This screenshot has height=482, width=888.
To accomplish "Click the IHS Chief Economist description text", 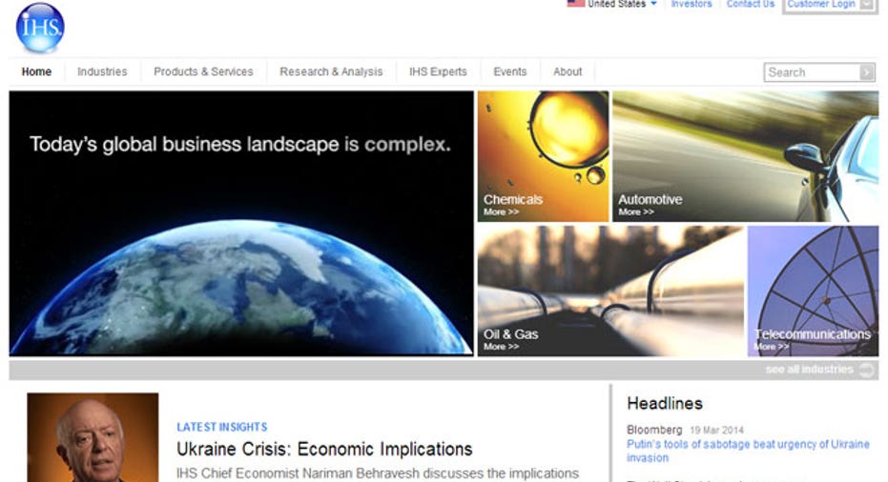I will pyautogui.click(x=378, y=472).
